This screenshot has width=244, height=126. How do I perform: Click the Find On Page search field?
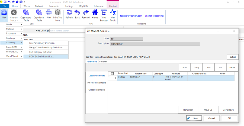click(68, 31)
